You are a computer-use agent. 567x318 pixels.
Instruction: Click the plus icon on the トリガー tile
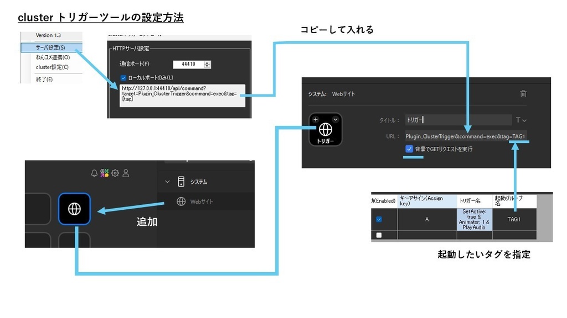point(315,119)
